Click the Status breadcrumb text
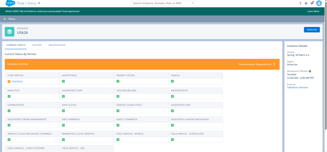 coord(12,19)
